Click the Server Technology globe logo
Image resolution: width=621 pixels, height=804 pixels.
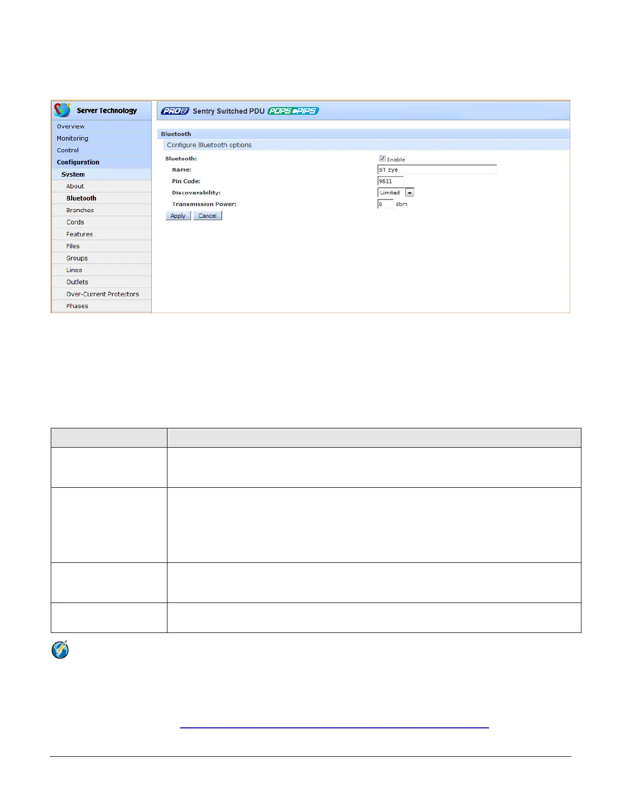point(62,110)
